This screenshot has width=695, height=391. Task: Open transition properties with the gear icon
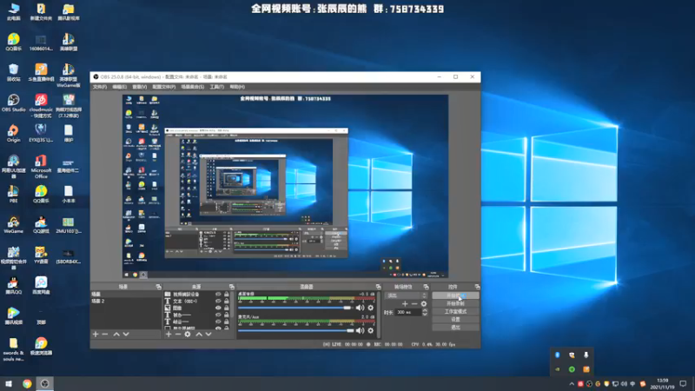pos(424,303)
